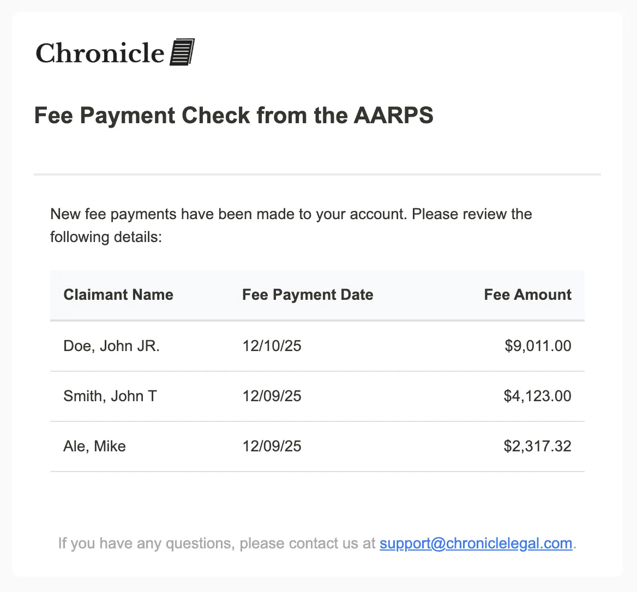637x592 pixels.
Task: Click the horizontal divider under the heading
Action: tap(317, 174)
